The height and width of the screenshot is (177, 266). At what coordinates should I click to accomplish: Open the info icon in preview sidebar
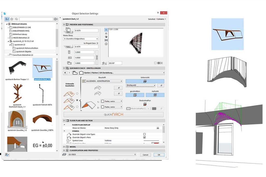point(106,44)
